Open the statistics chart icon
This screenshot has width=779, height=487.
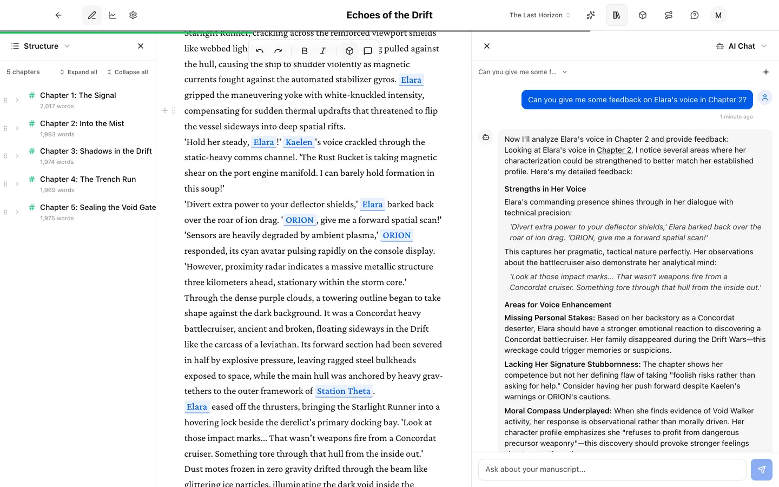click(x=113, y=15)
